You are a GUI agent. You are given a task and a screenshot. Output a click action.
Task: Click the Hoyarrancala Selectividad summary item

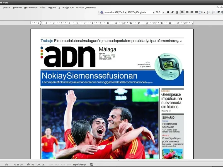click(x=169, y=126)
